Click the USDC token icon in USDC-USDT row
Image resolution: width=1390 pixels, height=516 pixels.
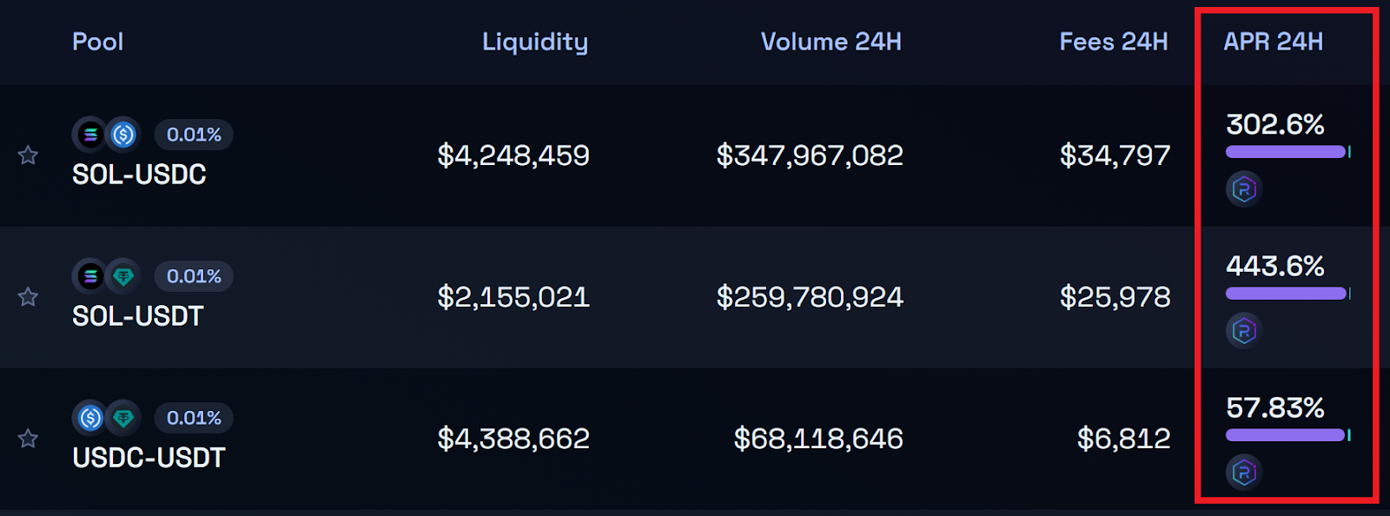point(89,418)
